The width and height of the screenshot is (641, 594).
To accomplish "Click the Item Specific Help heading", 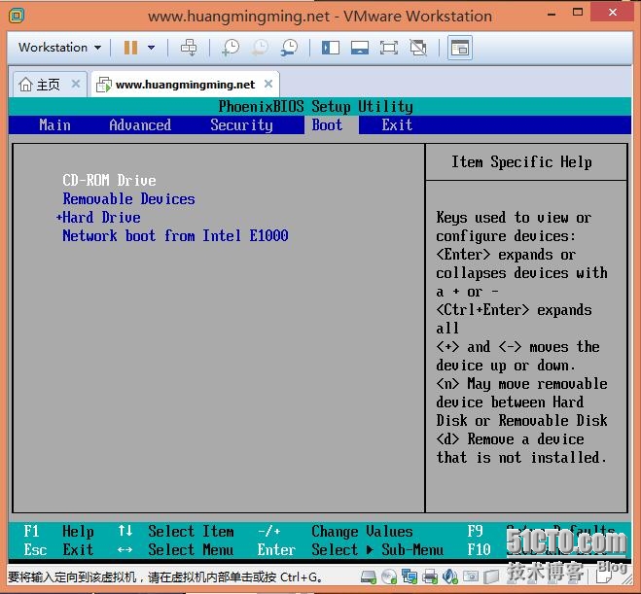I will pos(521,161).
